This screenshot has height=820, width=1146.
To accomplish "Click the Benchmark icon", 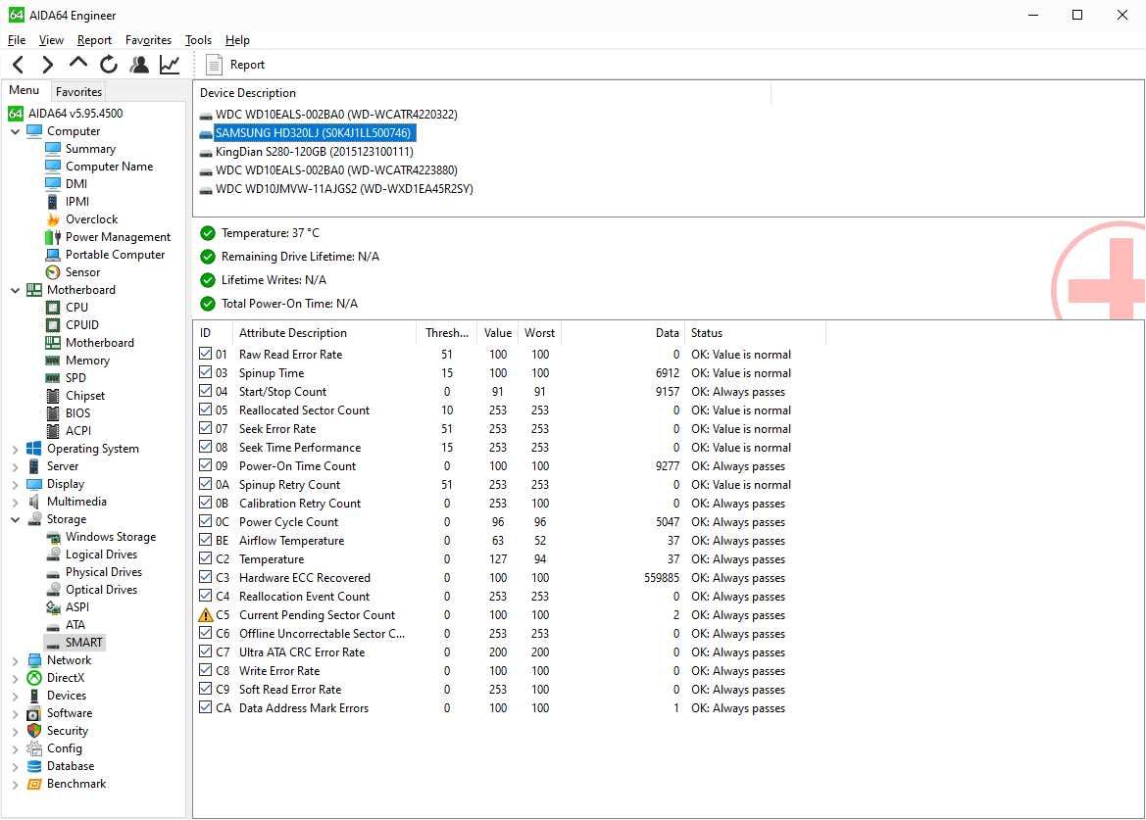I will click(33, 784).
